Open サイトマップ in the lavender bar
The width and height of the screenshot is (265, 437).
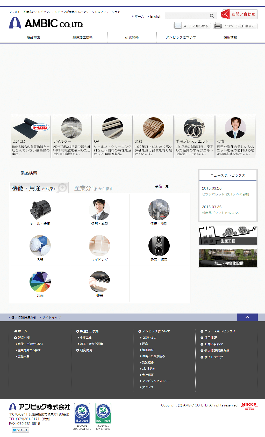coord(52,317)
